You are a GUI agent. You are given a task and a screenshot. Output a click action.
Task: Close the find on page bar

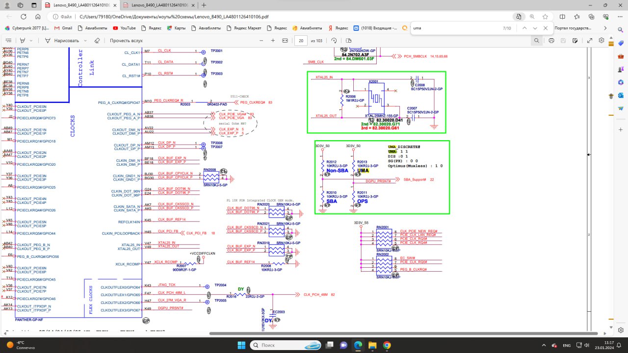click(547, 28)
